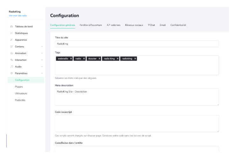Click the Code Javascript resize handle
Screen dimensions: 236x158
218,131
